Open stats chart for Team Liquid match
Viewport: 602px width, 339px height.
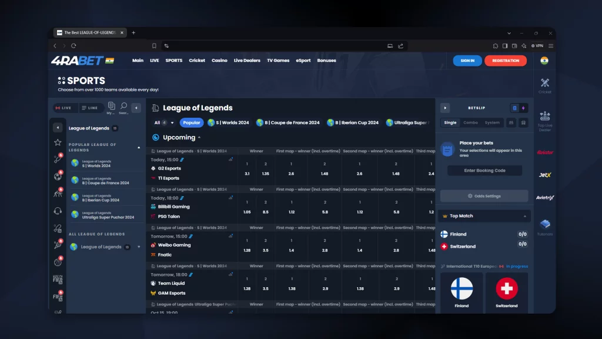(230, 274)
